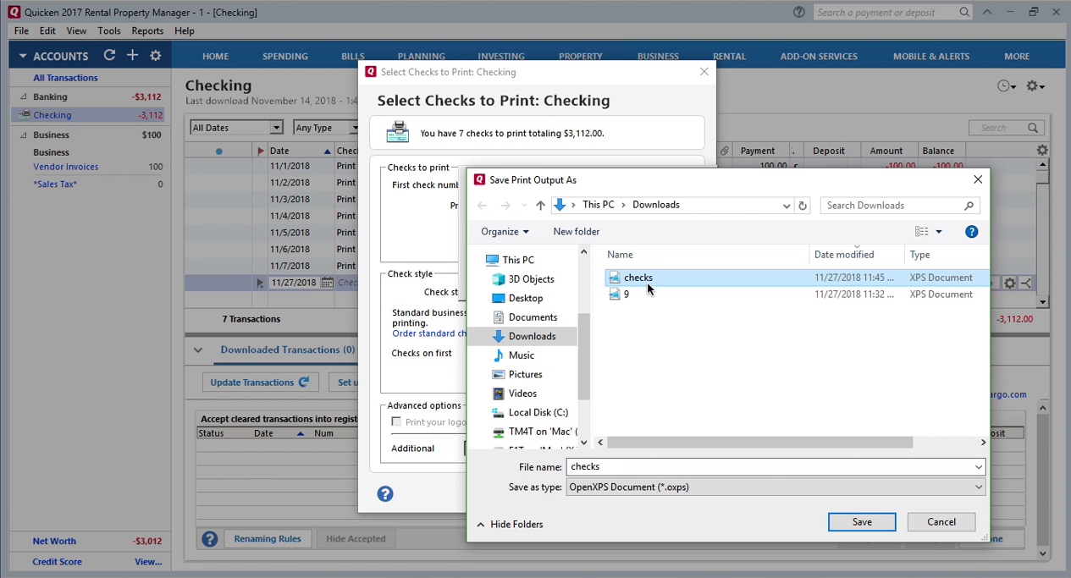Screen dimensions: 1071x578
Task: Click the search icon in the Search Downloads box
Action: [x=969, y=206]
